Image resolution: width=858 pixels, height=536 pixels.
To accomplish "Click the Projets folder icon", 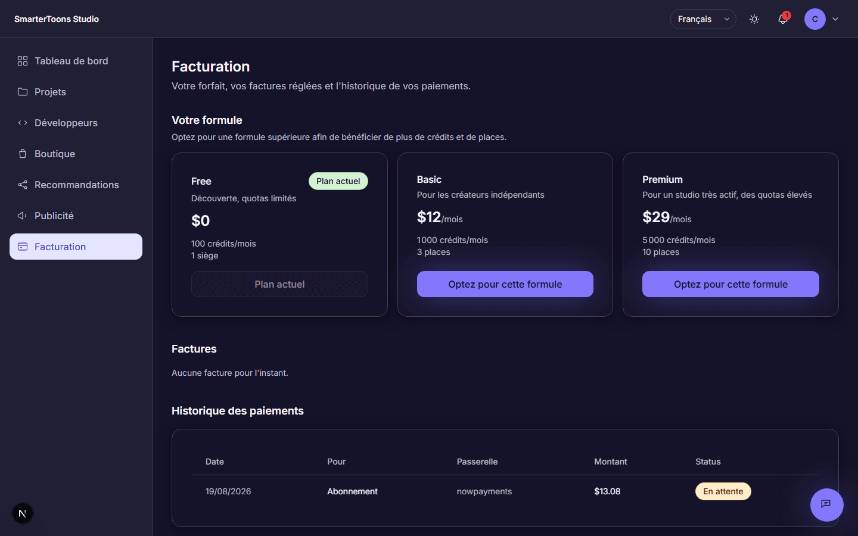I will tap(23, 92).
